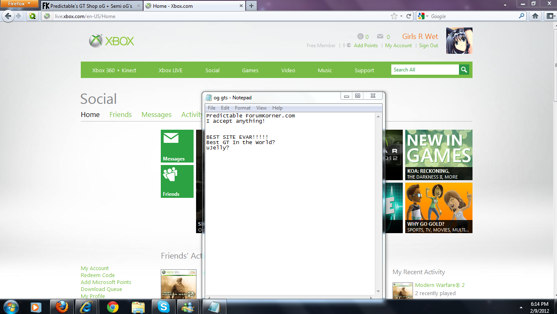Open the New in Games tile

tap(439, 155)
